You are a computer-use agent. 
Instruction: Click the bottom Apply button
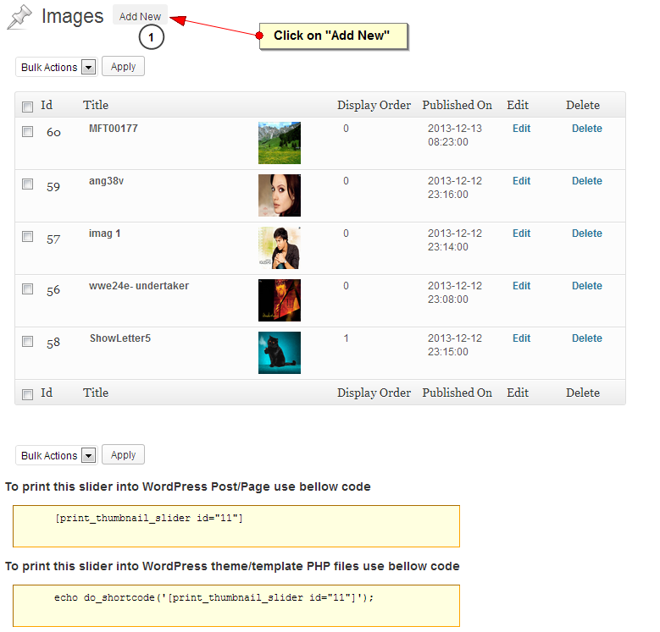click(x=123, y=454)
